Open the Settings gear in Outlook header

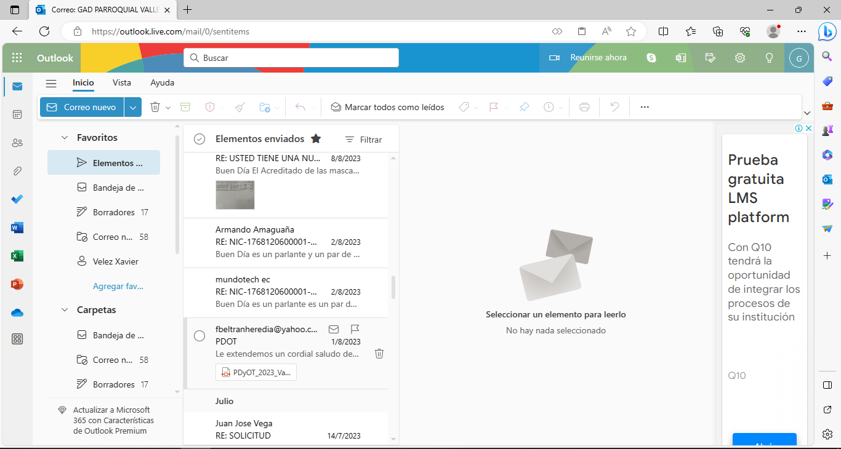tap(740, 58)
